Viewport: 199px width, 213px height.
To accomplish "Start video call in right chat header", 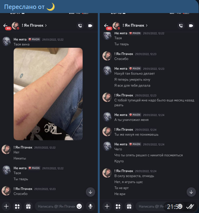I will tap(191, 25).
